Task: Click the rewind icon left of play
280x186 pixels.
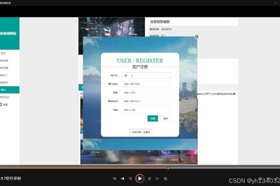Action: [131, 178]
